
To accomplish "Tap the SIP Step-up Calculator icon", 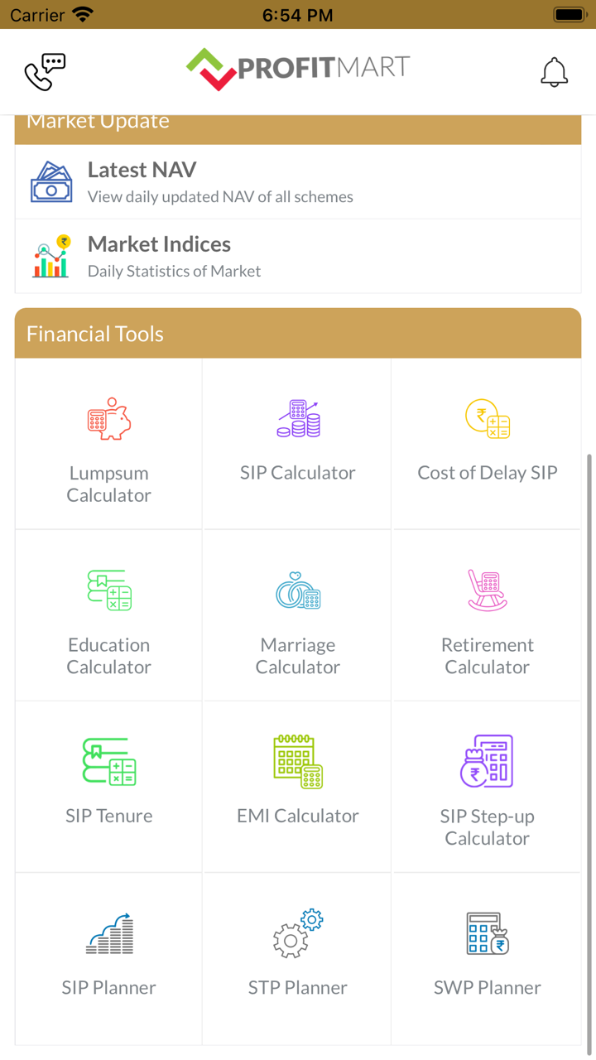I will tap(487, 762).
